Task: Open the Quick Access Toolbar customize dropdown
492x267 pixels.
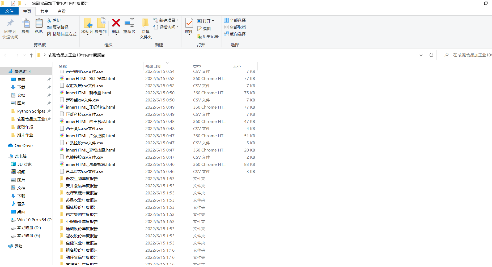Action: click(26, 3)
